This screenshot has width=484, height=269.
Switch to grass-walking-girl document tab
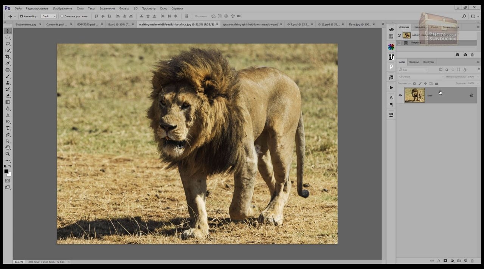pos(250,24)
